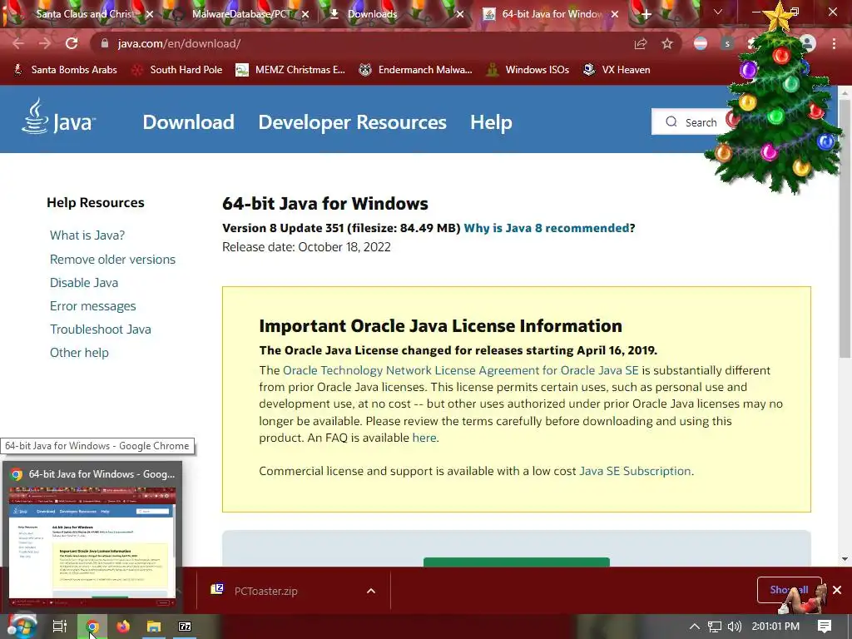Open new tab with plus button
This screenshot has height=639, width=852.
point(646,15)
